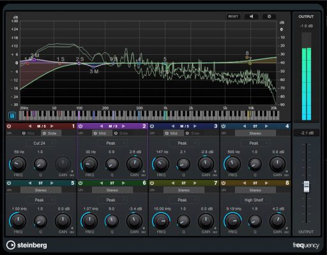
Task: Click band 1 LIN linear phase button
Action: click(9, 133)
